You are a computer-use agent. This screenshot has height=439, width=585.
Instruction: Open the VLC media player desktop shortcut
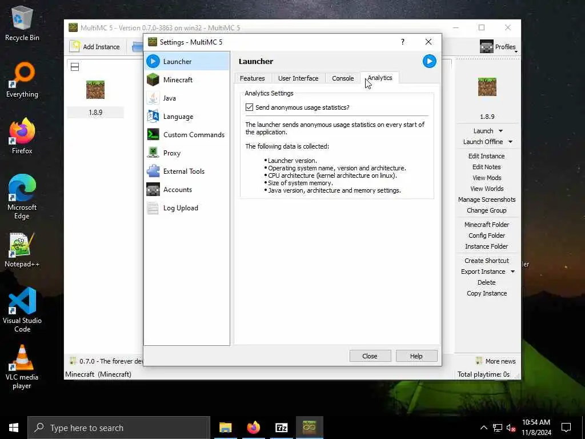pos(22,368)
